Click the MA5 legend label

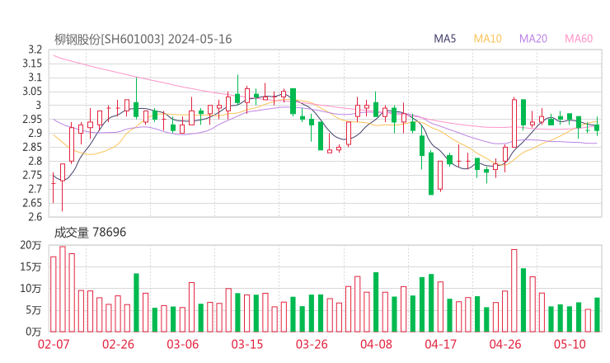pyautogui.click(x=444, y=39)
